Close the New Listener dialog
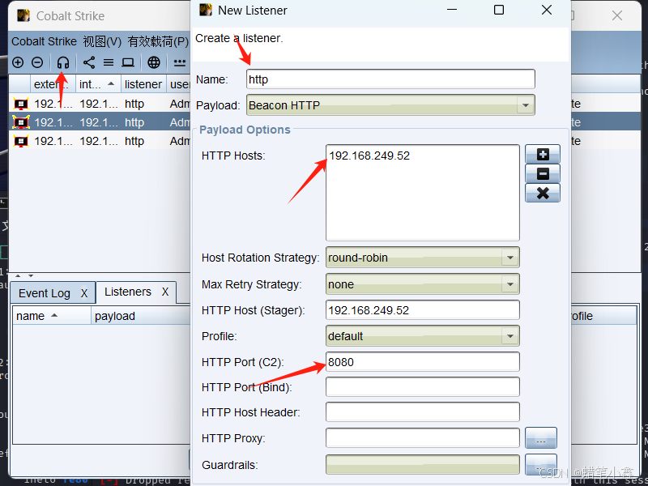Screen dimensions: 648x486 tap(546, 10)
